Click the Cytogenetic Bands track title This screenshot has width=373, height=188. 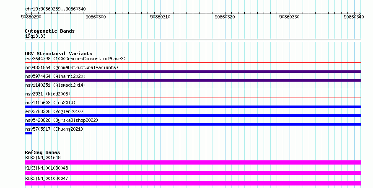click(x=50, y=31)
